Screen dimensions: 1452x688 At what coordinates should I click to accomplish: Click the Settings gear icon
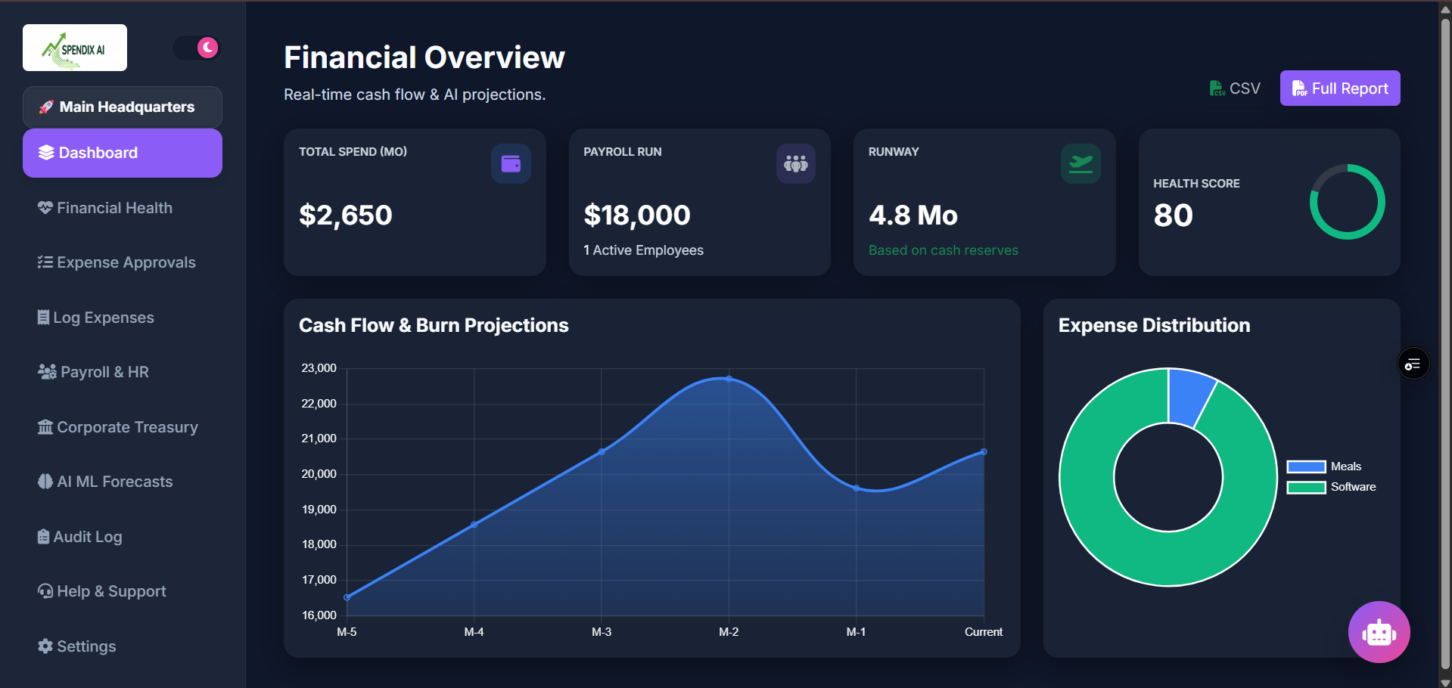pyautogui.click(x=45, y=646)
